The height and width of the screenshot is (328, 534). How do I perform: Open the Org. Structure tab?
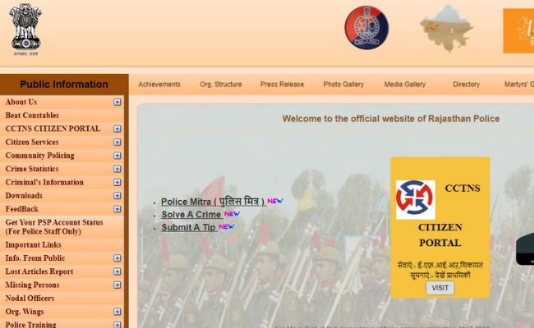pyautogui.click(x=221, y=84)
